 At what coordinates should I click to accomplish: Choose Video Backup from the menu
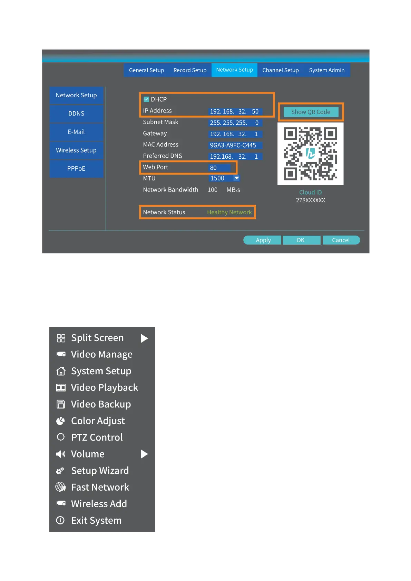101,404
